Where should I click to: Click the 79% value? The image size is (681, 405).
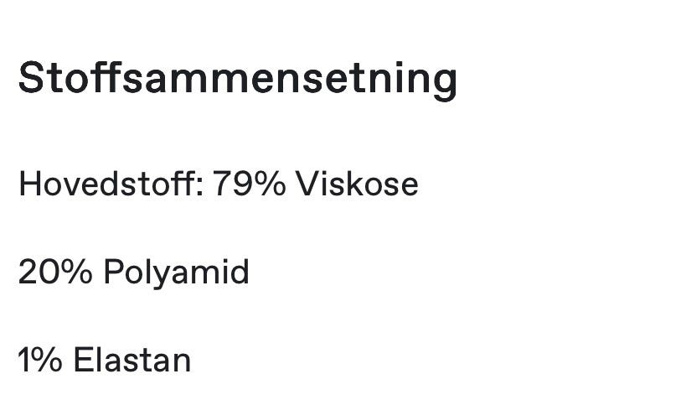250,184
